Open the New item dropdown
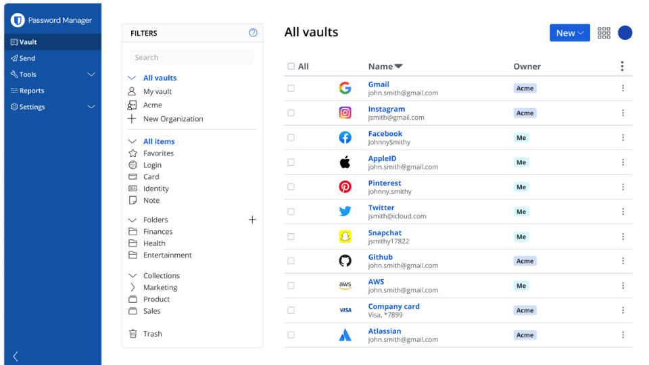Image resolution: width=649 pixels, height=365 pixels. [569, 33]
